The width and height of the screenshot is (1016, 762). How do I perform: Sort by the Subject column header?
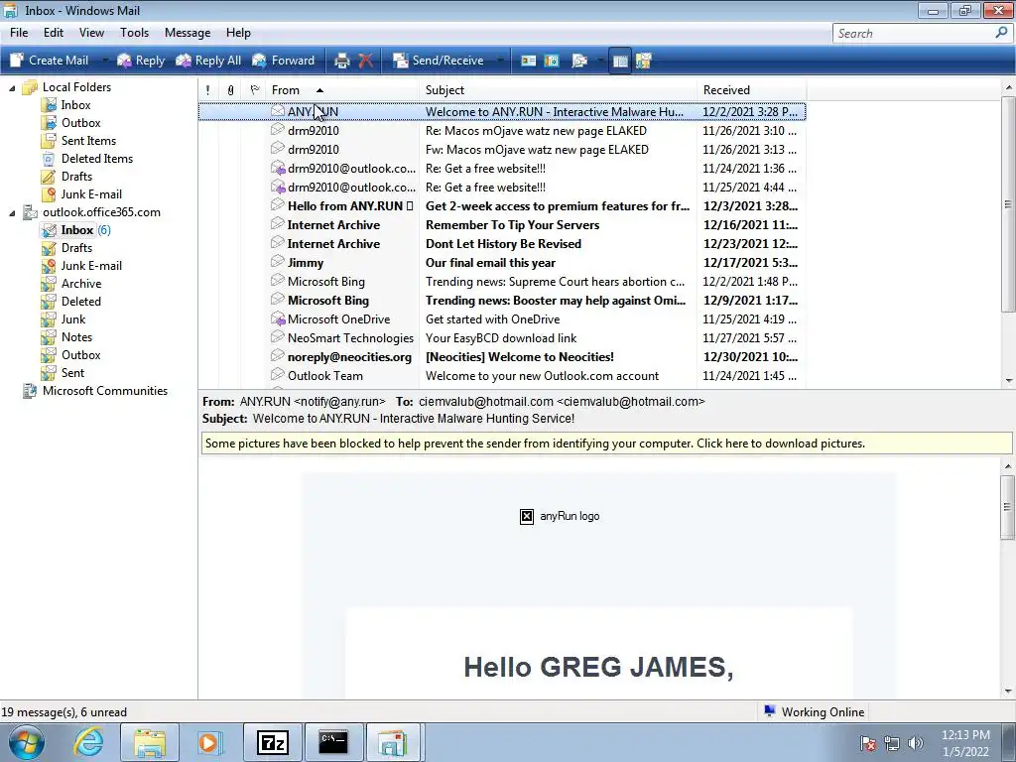click(x=558, y=90)
